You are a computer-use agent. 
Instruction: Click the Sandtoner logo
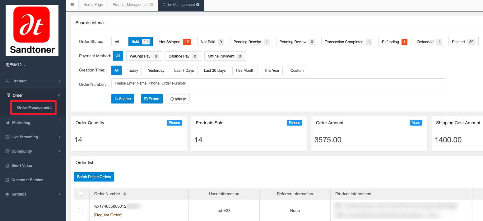32,30
